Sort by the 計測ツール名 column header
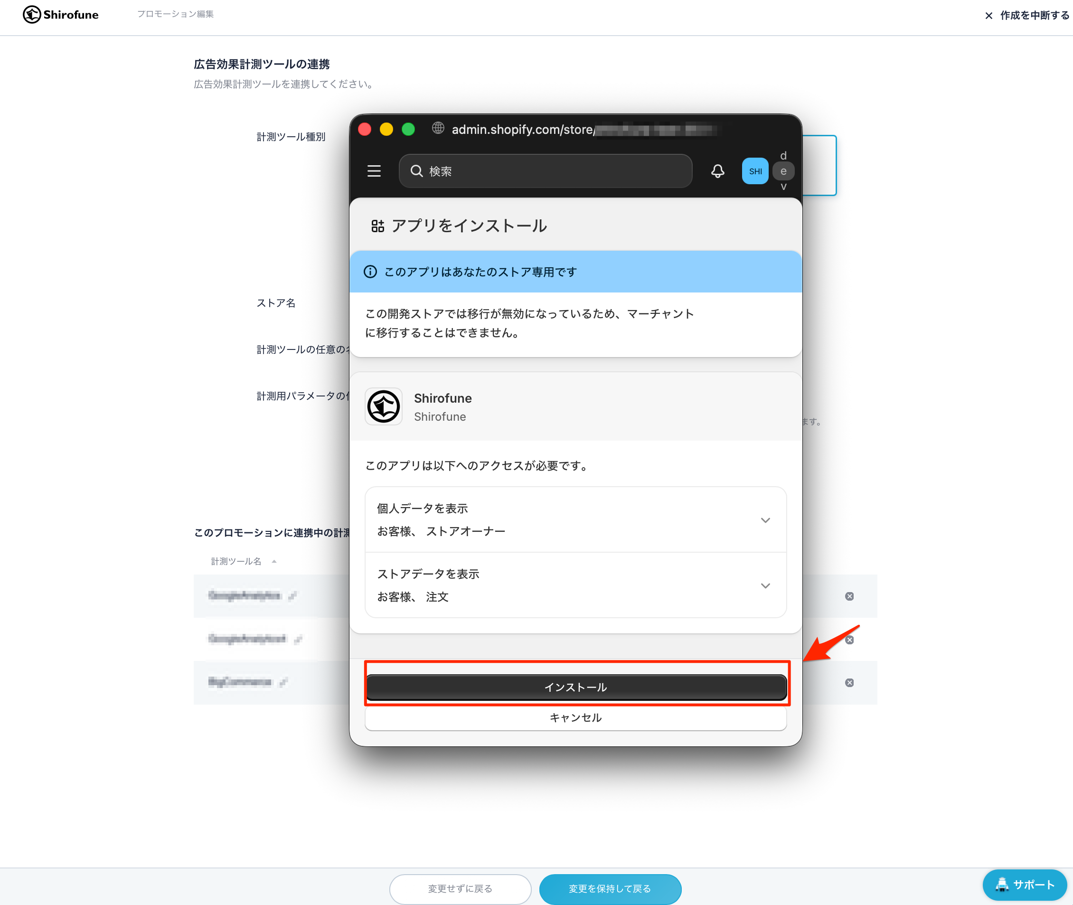 tap(243, 561)
